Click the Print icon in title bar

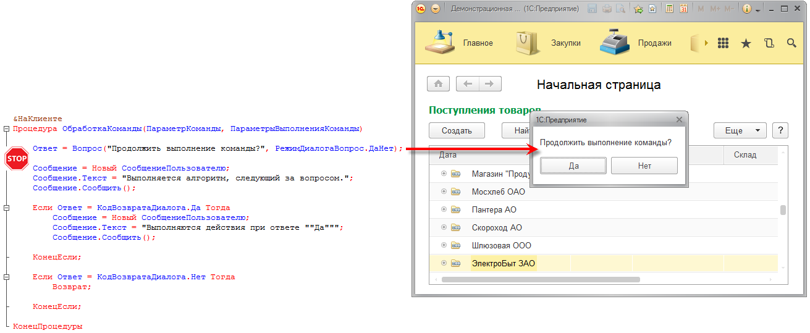click(x=607, y=9)
